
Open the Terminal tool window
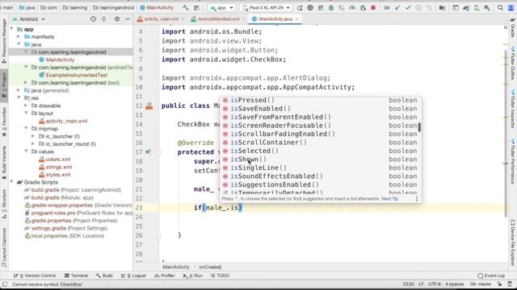[76, 275]
